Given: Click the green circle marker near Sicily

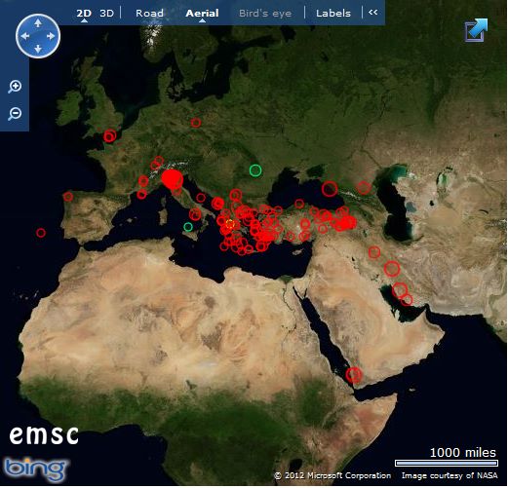Looking at the screenshot, I should (x=188, y=227).
